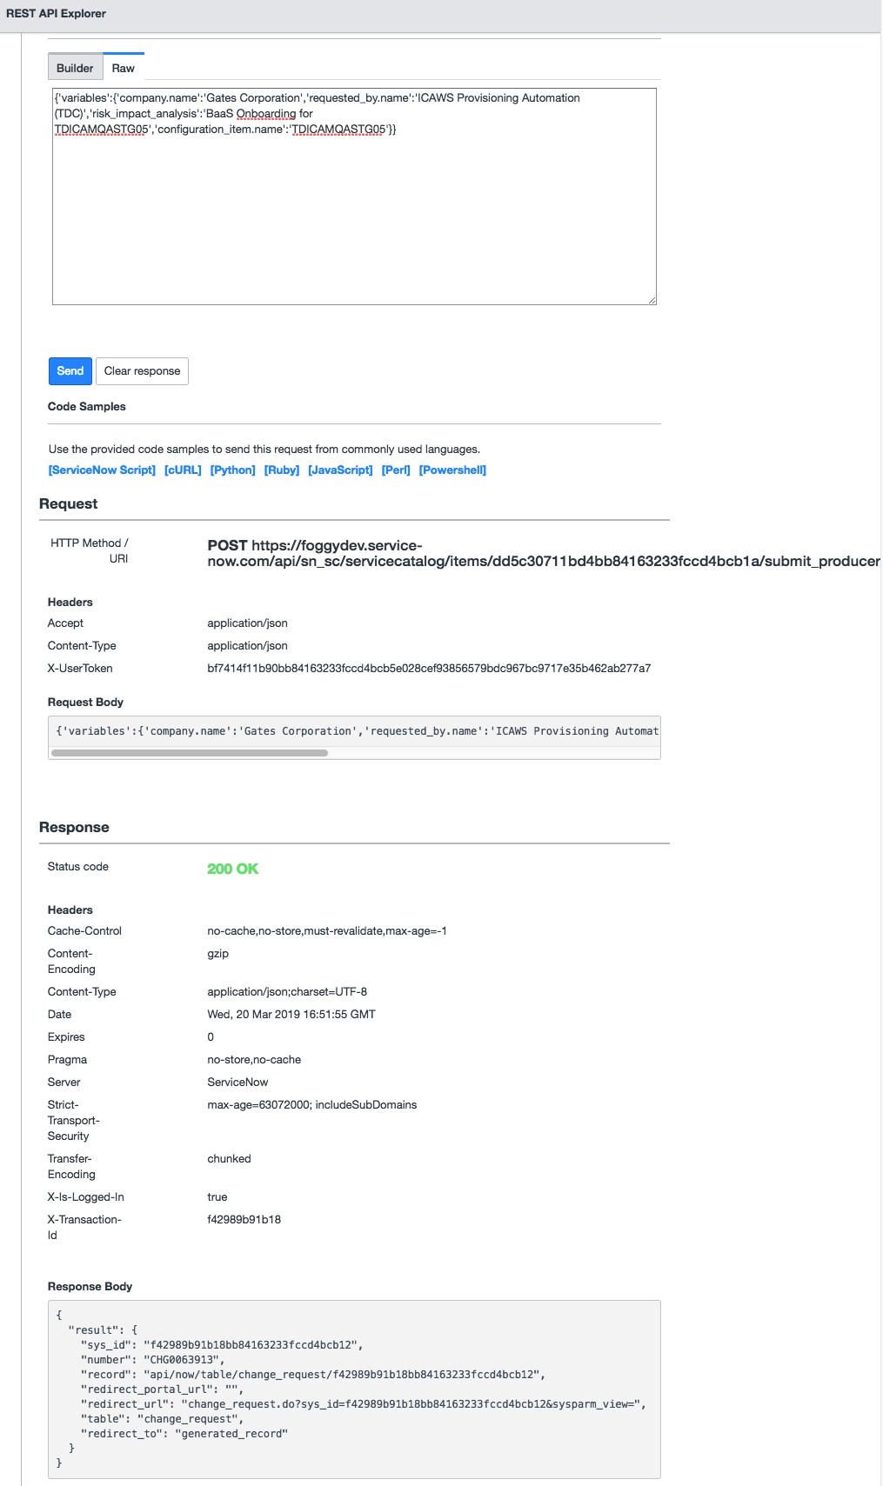The width and height of the screenshot is (883, 1486).
Task: Open the Perl code sample
Action: tap(396, 470)
